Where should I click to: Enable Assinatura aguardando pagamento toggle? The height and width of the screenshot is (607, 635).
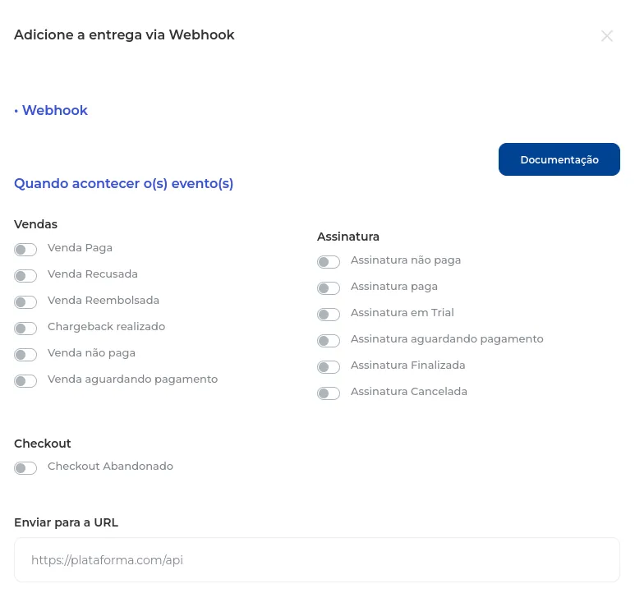pos(329,341)
